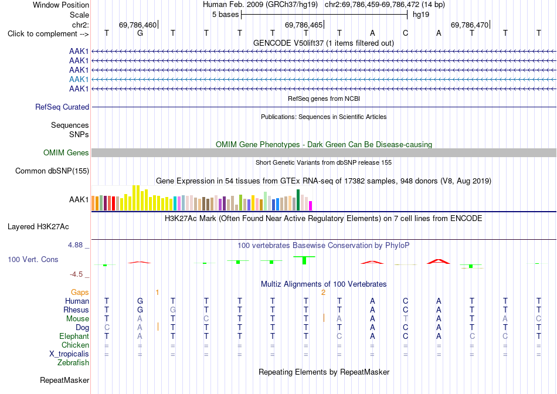557x394 pixels.
Task: Click the OMIM Genes track label
Action: click(66, 153)
